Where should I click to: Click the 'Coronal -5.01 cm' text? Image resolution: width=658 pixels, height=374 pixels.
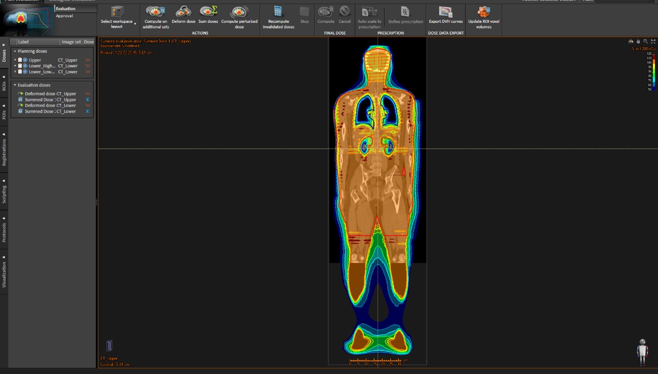point(115,364)
